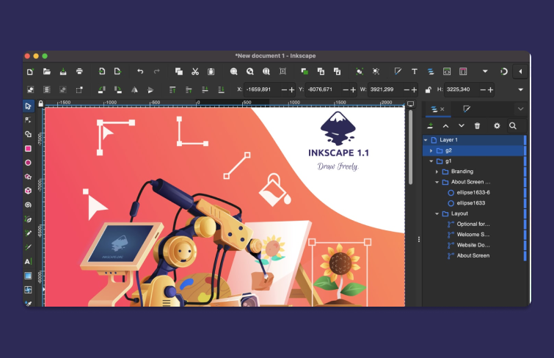
Task: Switch to the Fill and Stroke tab
Action: click(467, 109)
